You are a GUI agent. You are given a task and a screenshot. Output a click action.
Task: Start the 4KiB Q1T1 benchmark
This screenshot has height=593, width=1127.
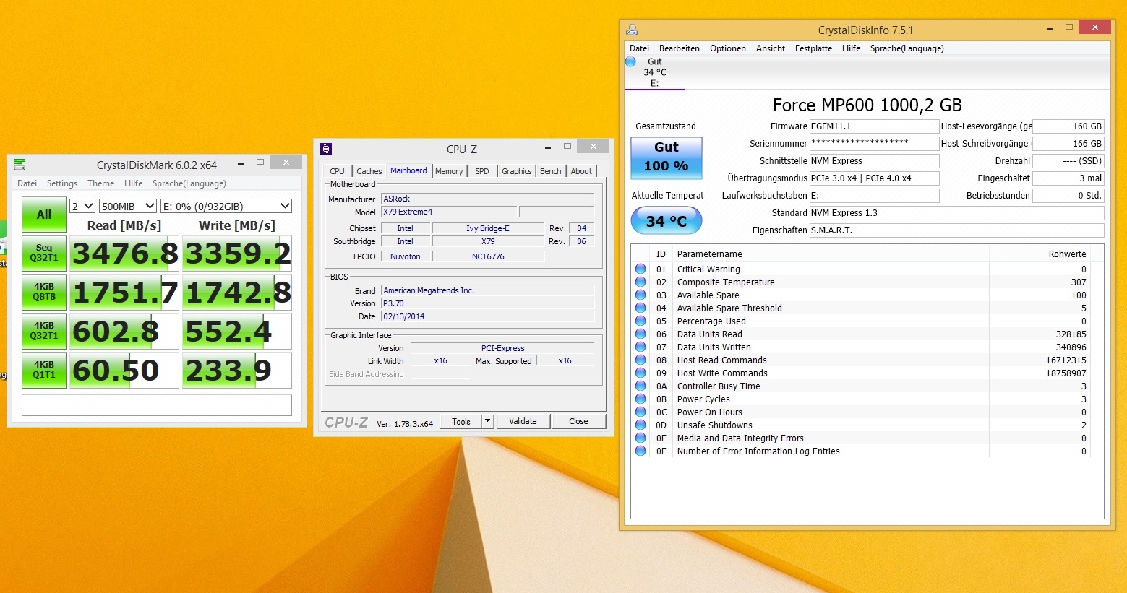(x=44, y=371)
